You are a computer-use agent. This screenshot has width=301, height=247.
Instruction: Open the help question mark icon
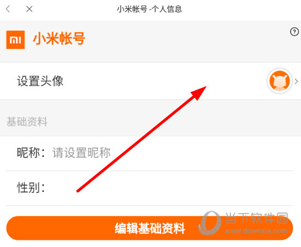[294, 32]
